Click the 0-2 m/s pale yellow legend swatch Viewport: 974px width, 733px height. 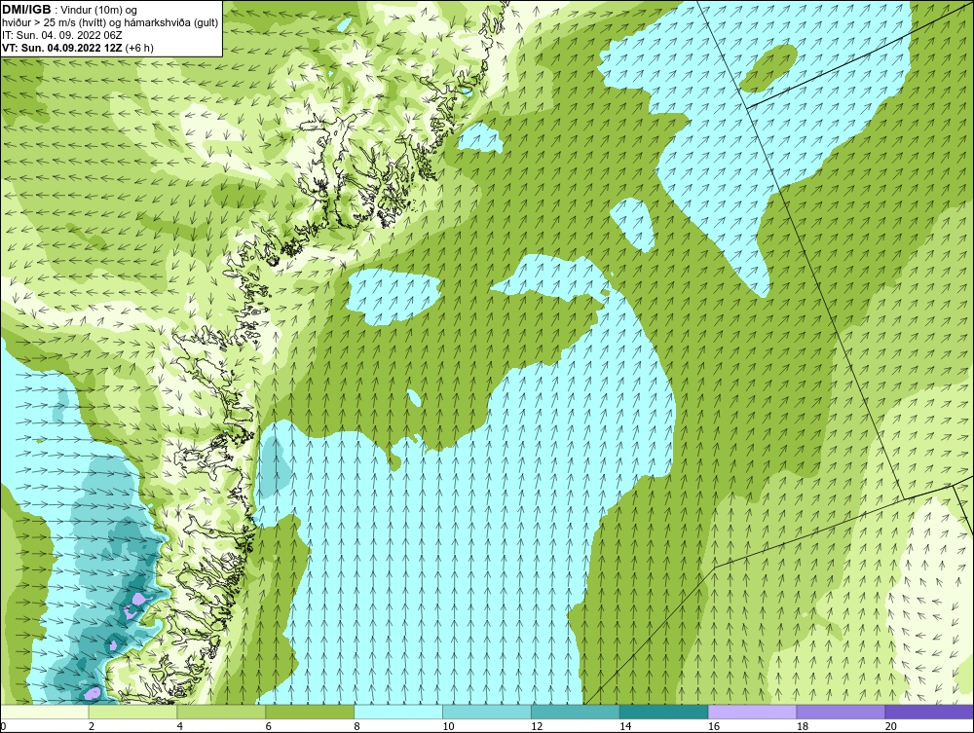[45, 712]
